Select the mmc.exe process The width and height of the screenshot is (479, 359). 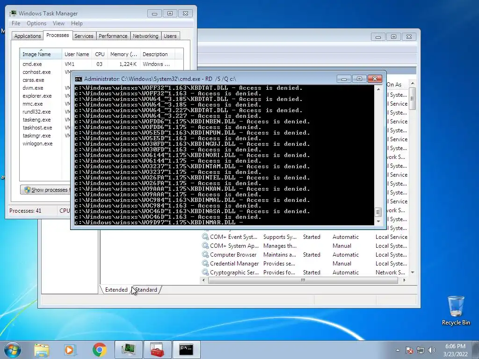click(32, 104)
